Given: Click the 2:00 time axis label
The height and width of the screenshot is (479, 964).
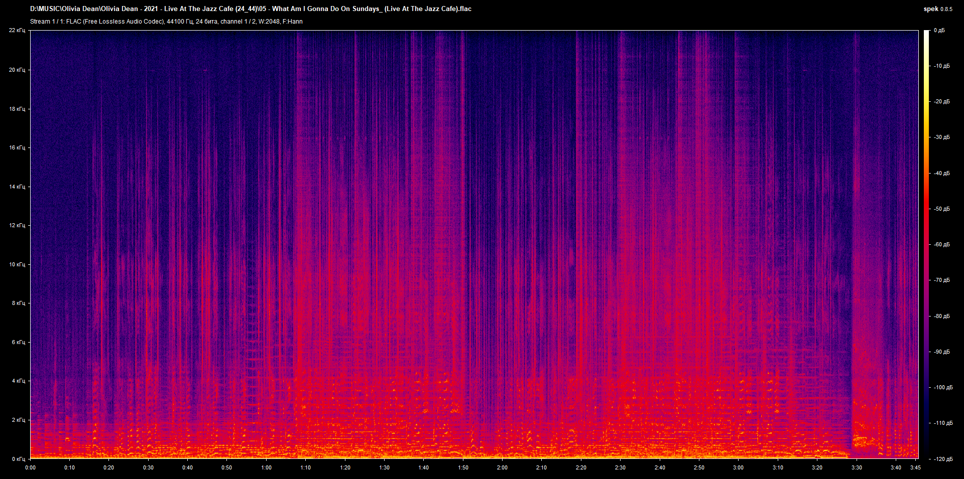Looking at the screenshot, I should pyautogui.click(x=502, y=467).
